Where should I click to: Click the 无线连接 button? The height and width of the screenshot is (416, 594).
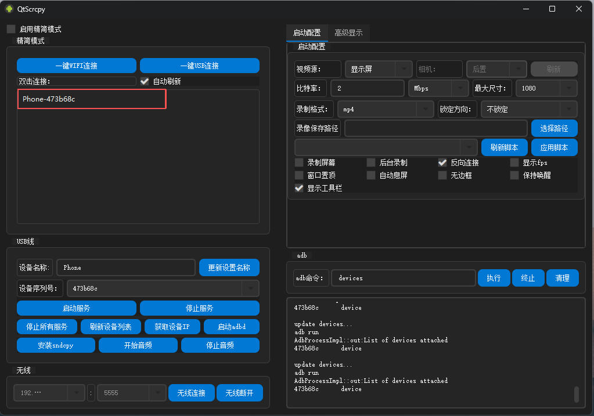tap(191, 393)
